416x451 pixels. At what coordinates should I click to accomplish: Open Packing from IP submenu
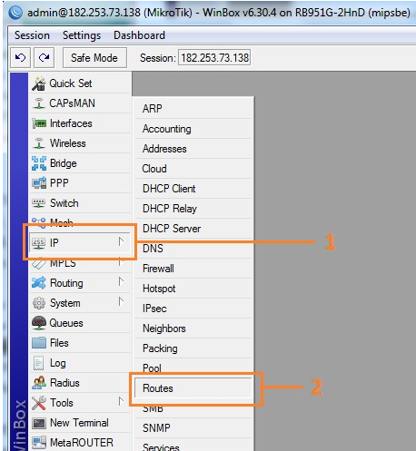tap(193, 348)
